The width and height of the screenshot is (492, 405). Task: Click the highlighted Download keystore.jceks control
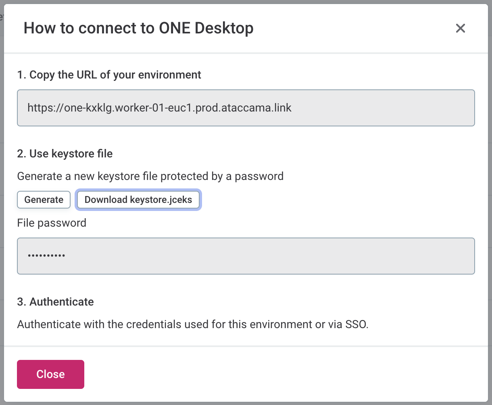pos(138,200)
